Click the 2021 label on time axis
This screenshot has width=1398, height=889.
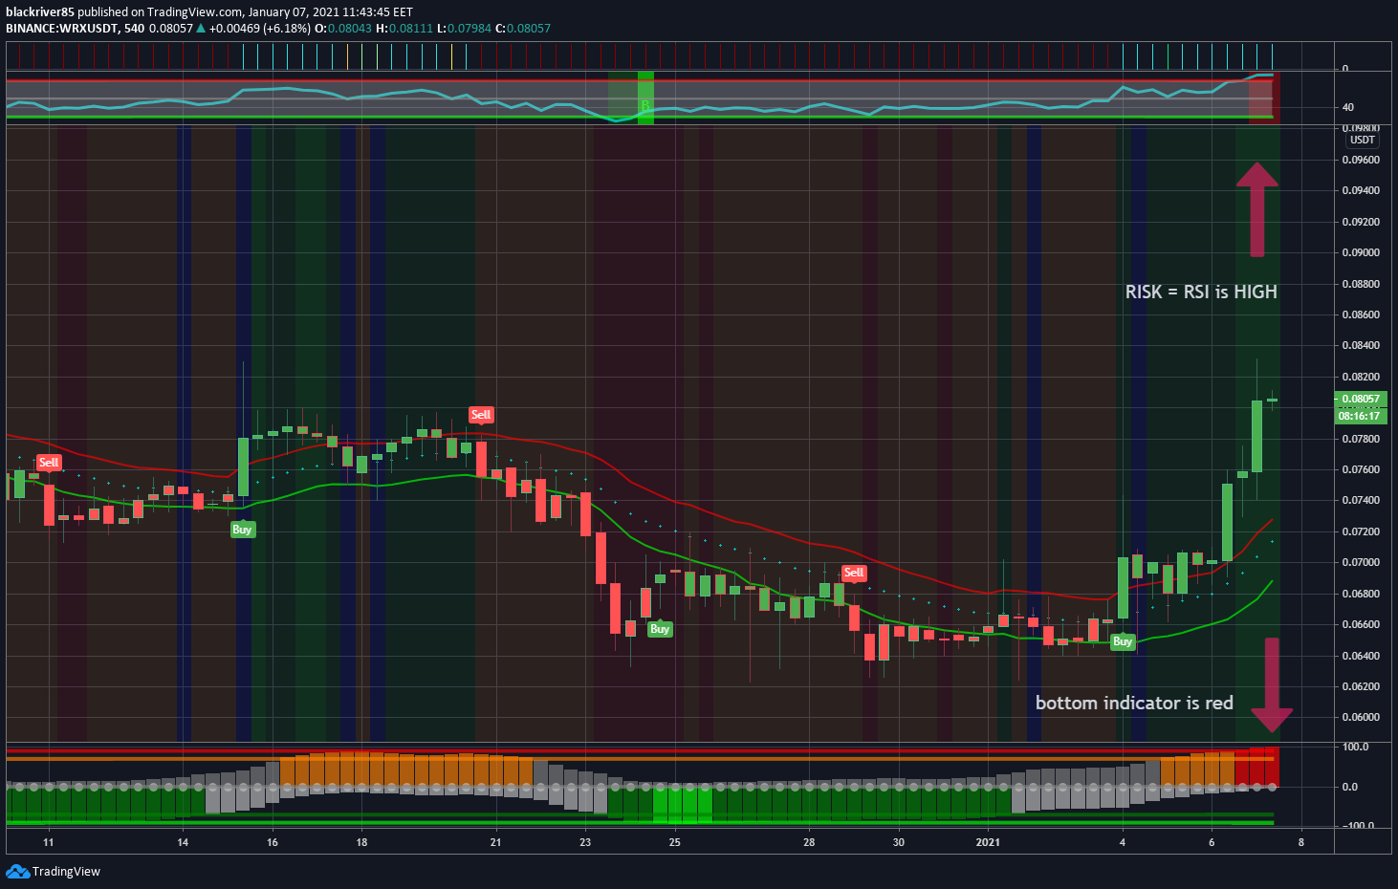[x=988, y=842]
